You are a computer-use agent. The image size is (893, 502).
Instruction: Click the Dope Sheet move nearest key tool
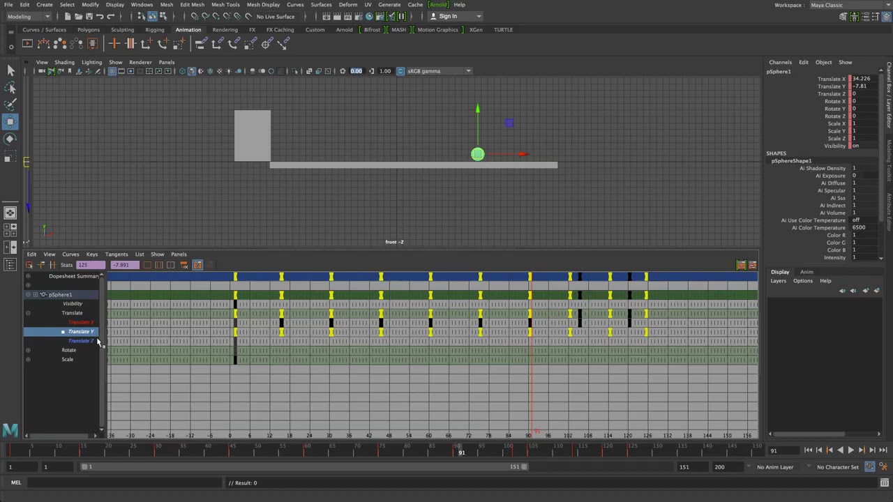click(x=41, y=265)
